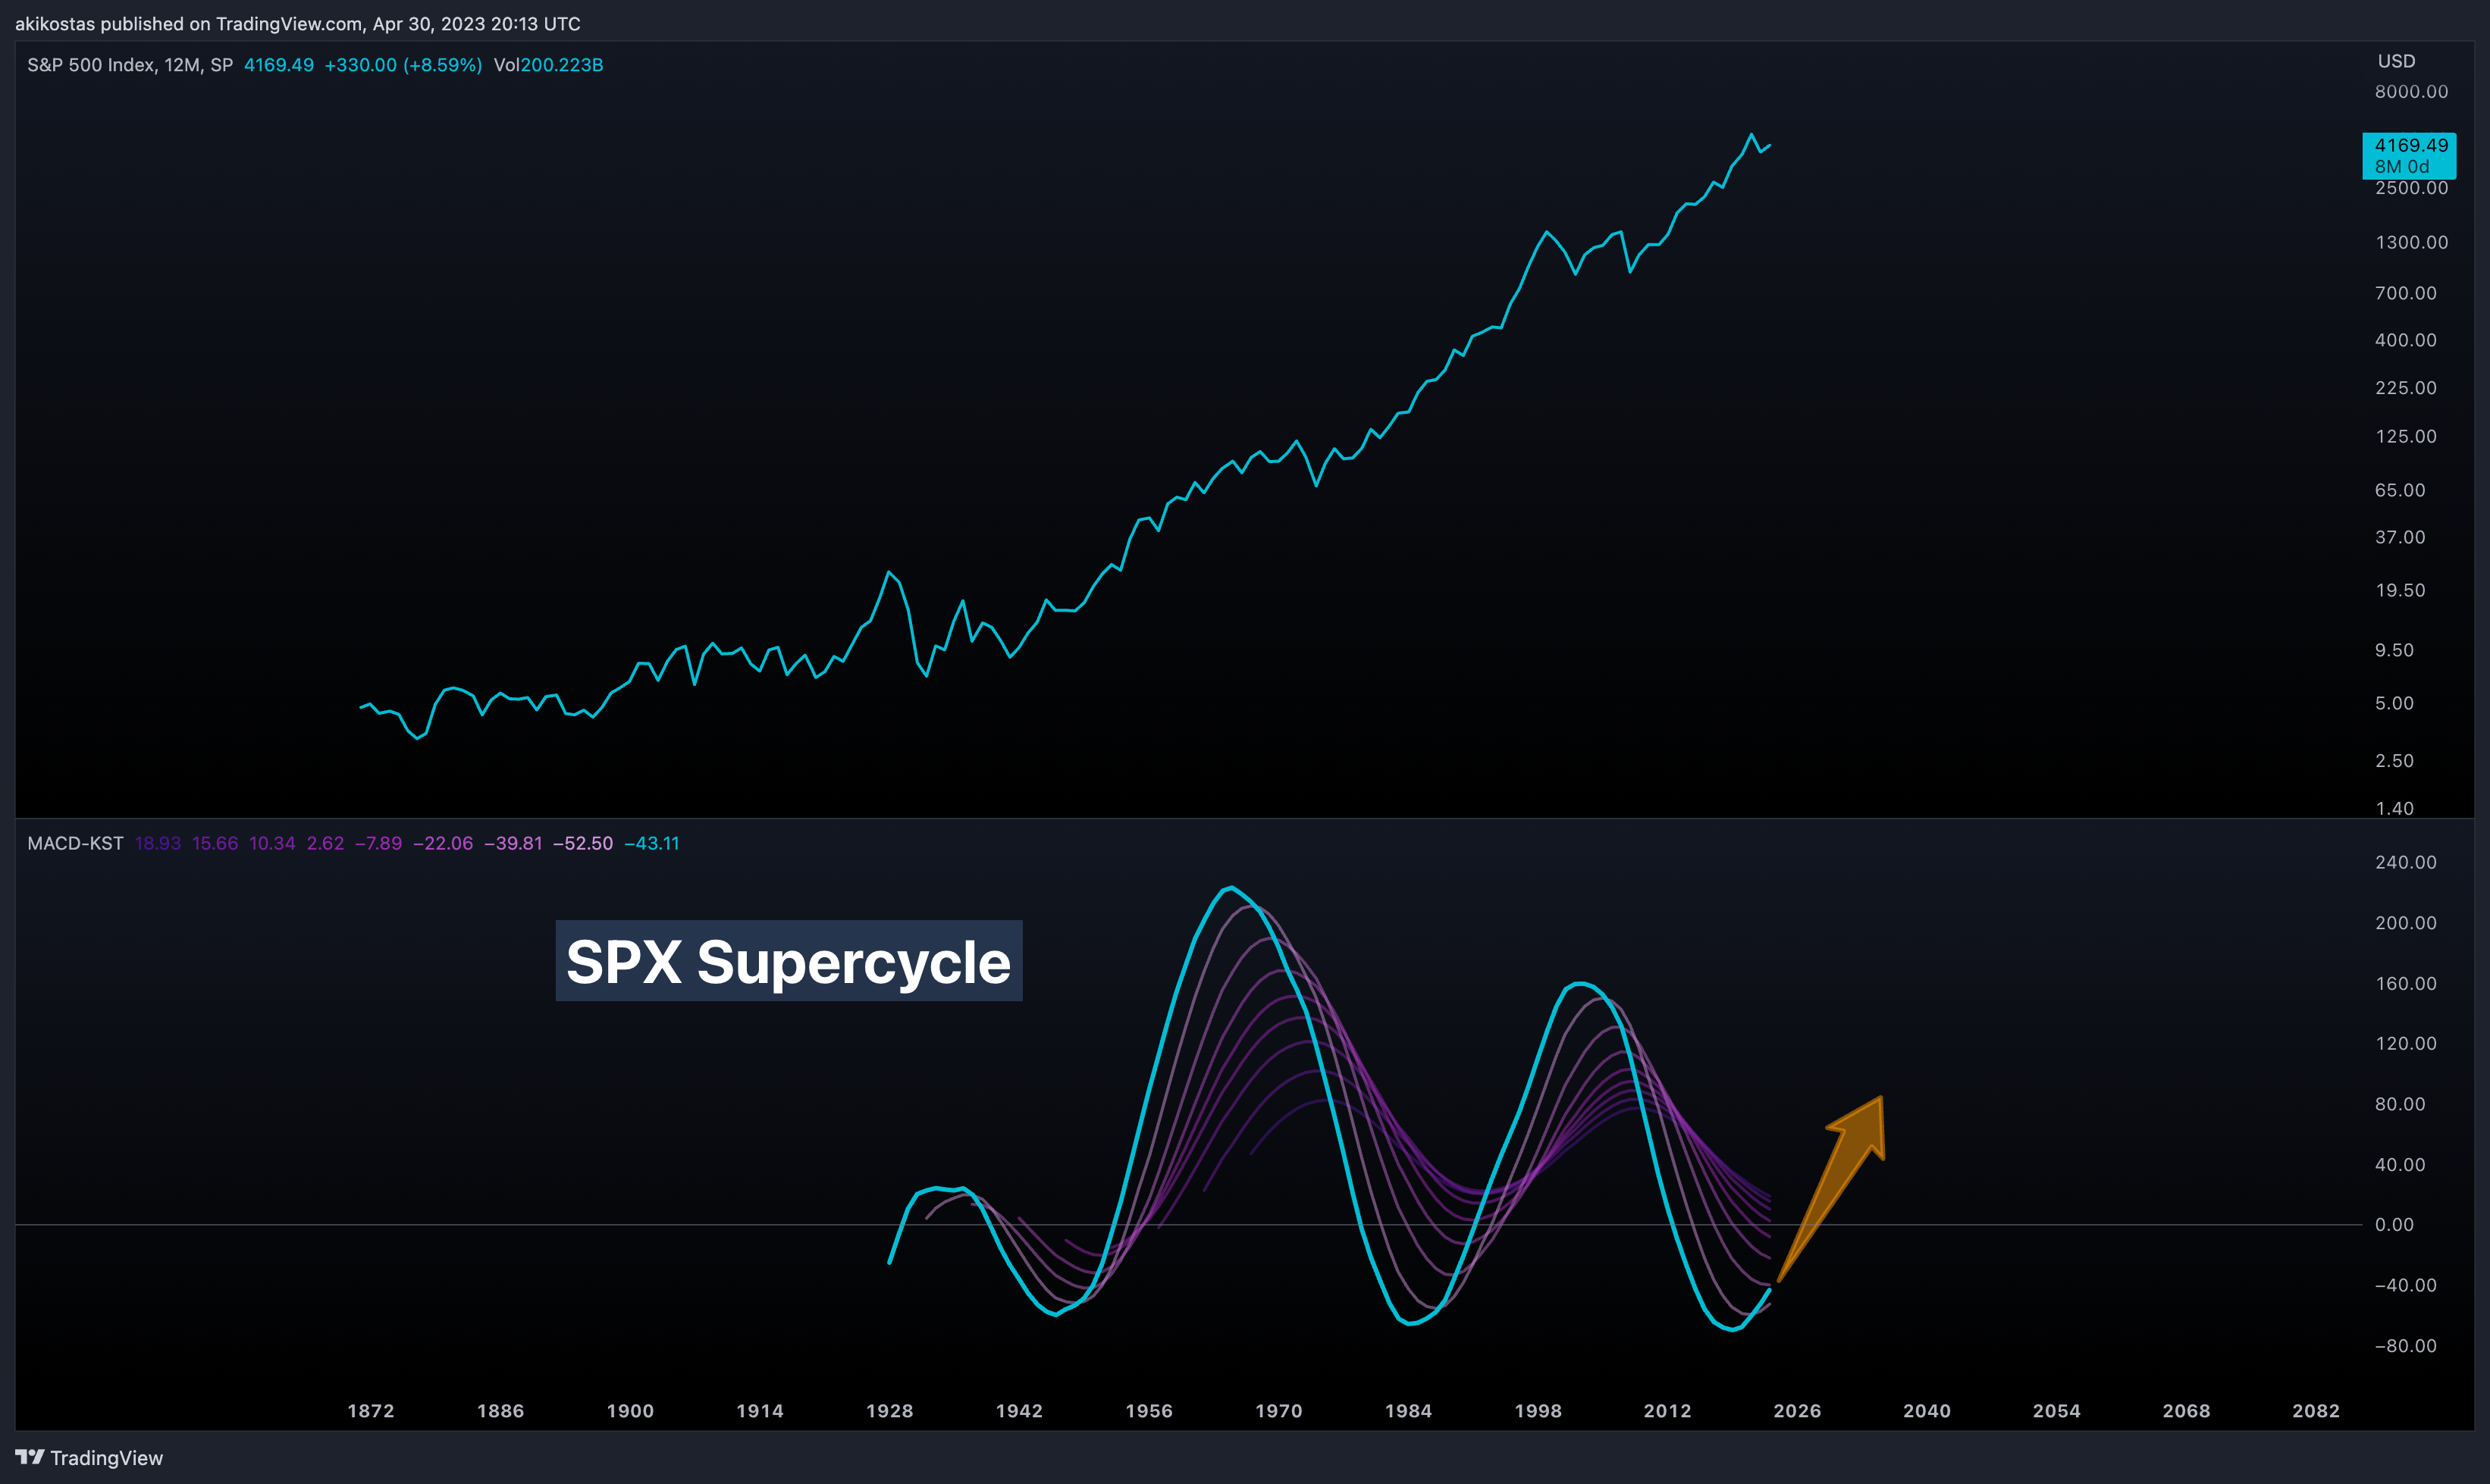Viewport: 2490px width, 1484px height.
Task: Select the SPX Supercycle text annotation
Action: click(789, 961)
